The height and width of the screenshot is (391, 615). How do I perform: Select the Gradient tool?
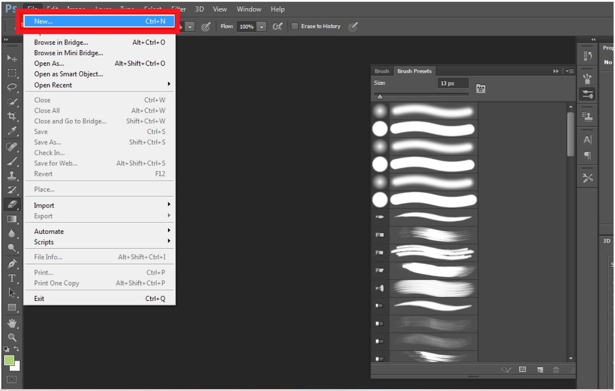coord(12,219)
